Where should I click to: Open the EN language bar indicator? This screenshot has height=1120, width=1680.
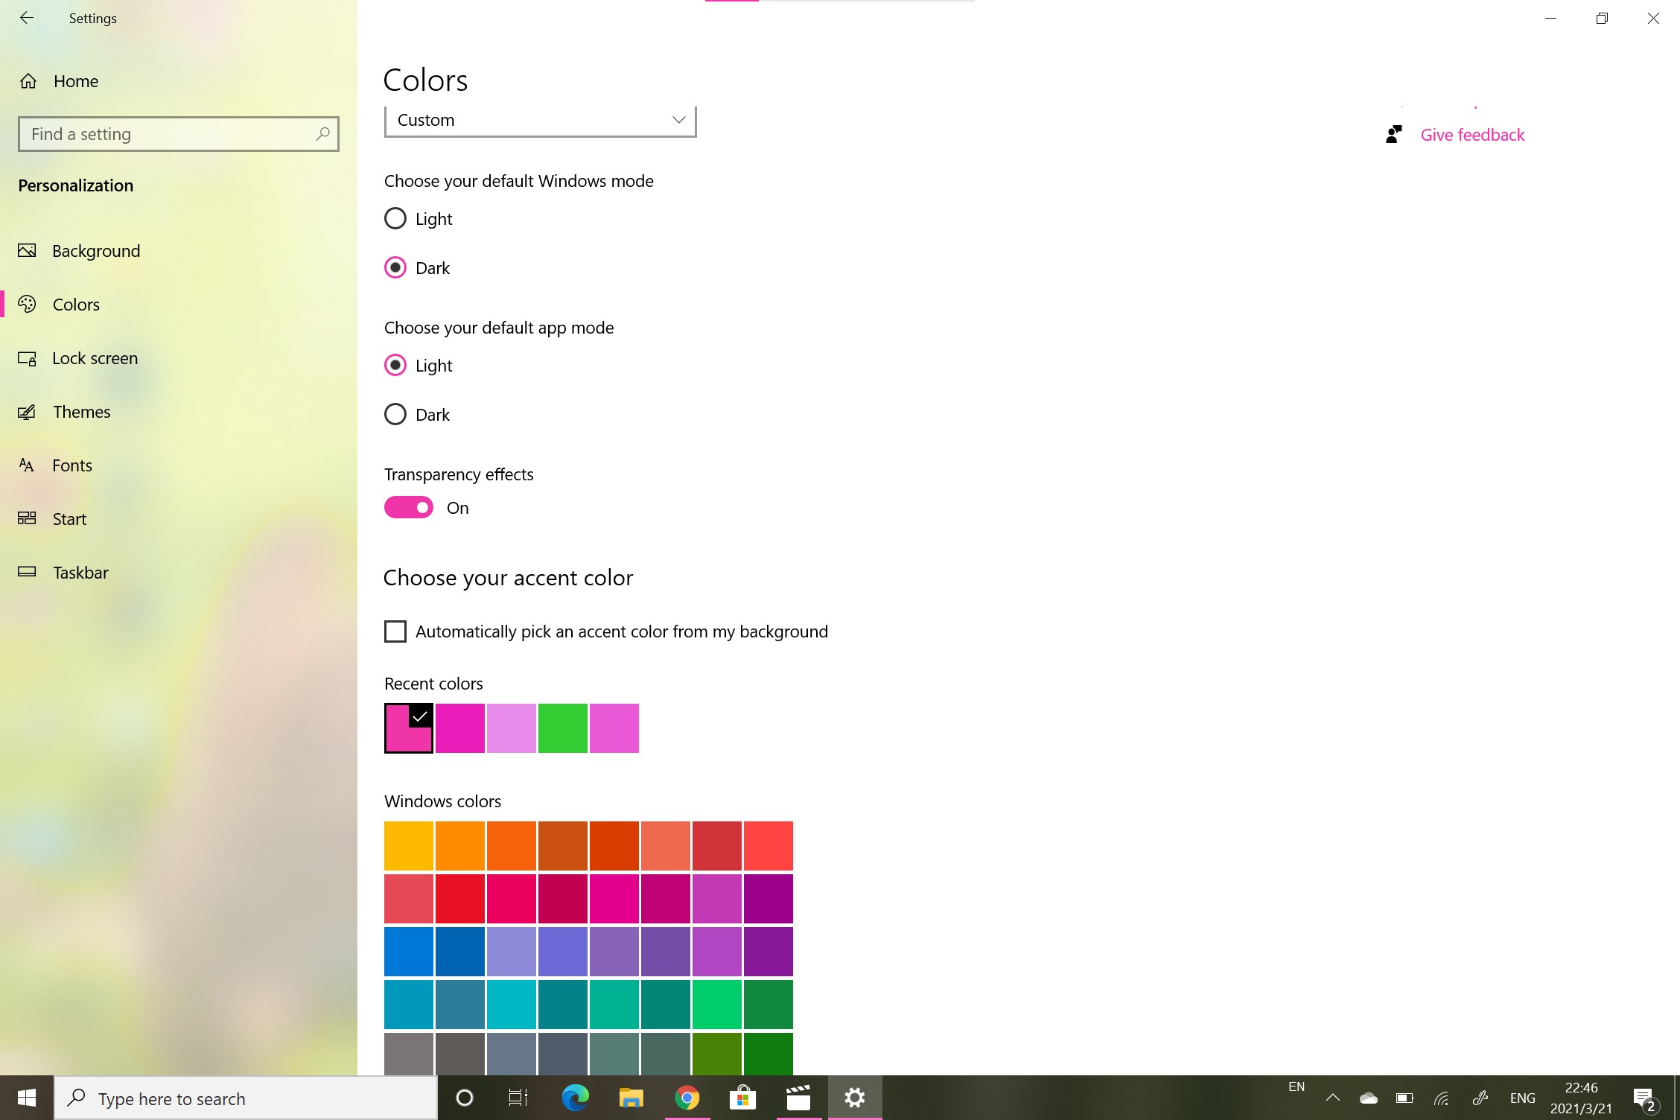1296,1086
